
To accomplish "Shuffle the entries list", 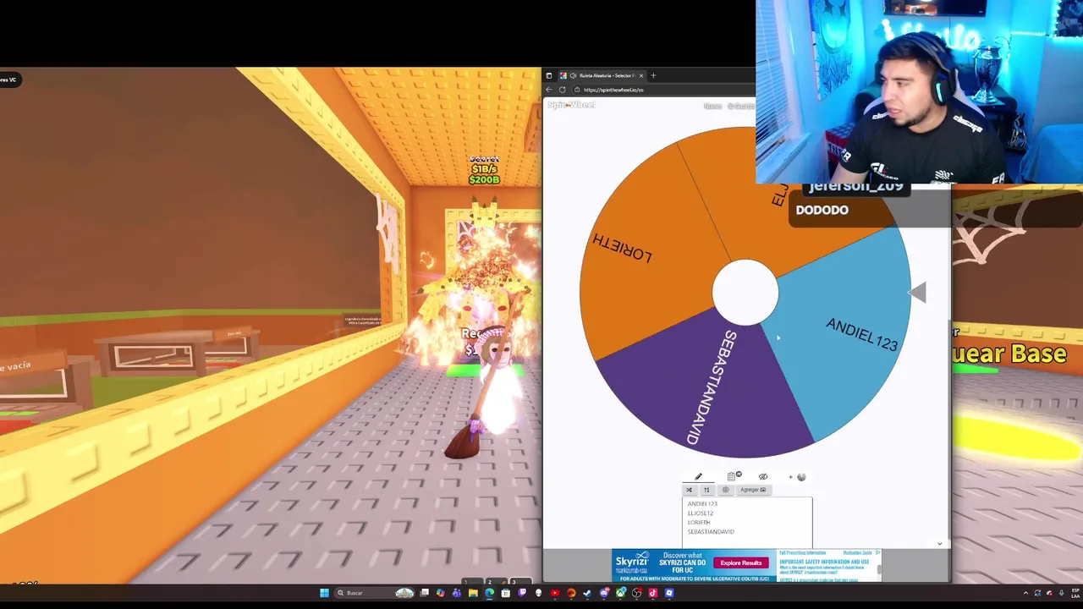I will click(690, 490).
